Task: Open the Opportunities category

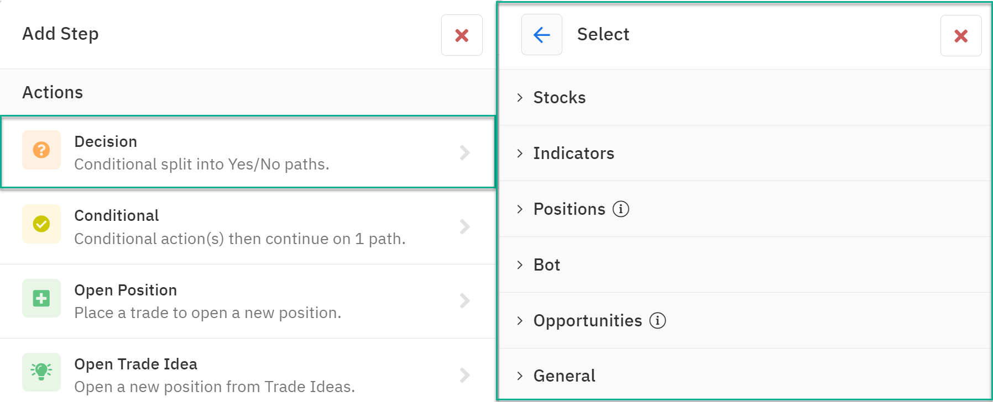Action: pos(744,320)
